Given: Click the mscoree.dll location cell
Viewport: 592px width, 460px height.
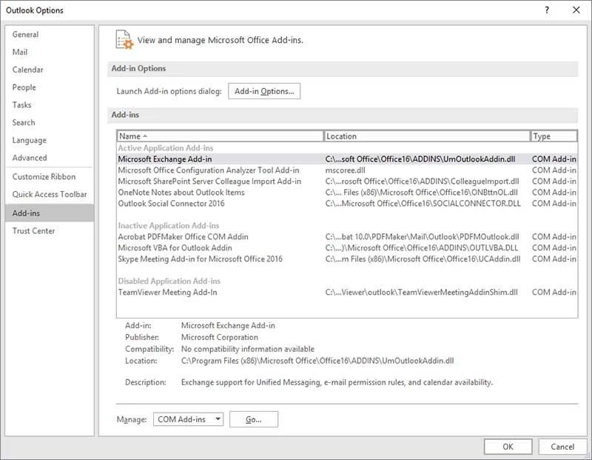Looking at the screenshot, I should pyautogui.click(x=345, y=170).
